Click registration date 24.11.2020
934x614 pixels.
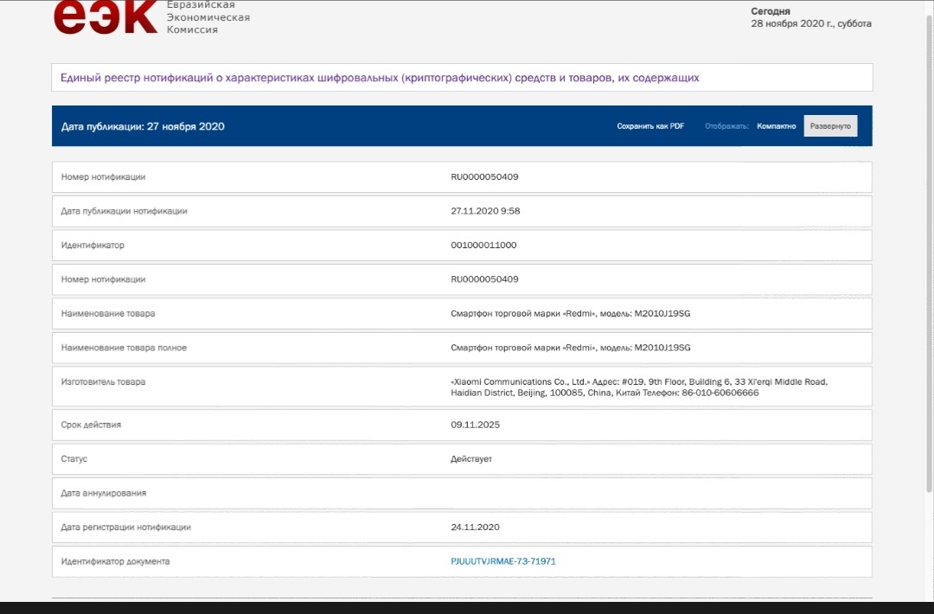(475, 527)
